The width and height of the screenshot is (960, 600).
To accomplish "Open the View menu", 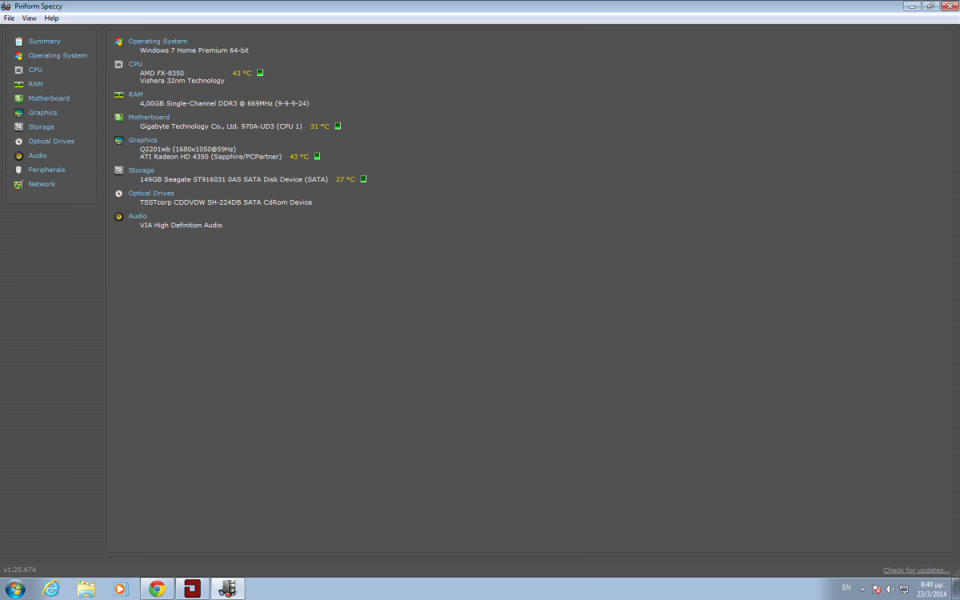I will [x=30, y=18].
